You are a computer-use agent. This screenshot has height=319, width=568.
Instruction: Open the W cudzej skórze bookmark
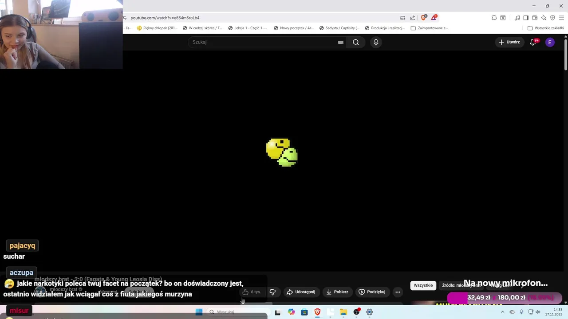[x=203, y=28]
